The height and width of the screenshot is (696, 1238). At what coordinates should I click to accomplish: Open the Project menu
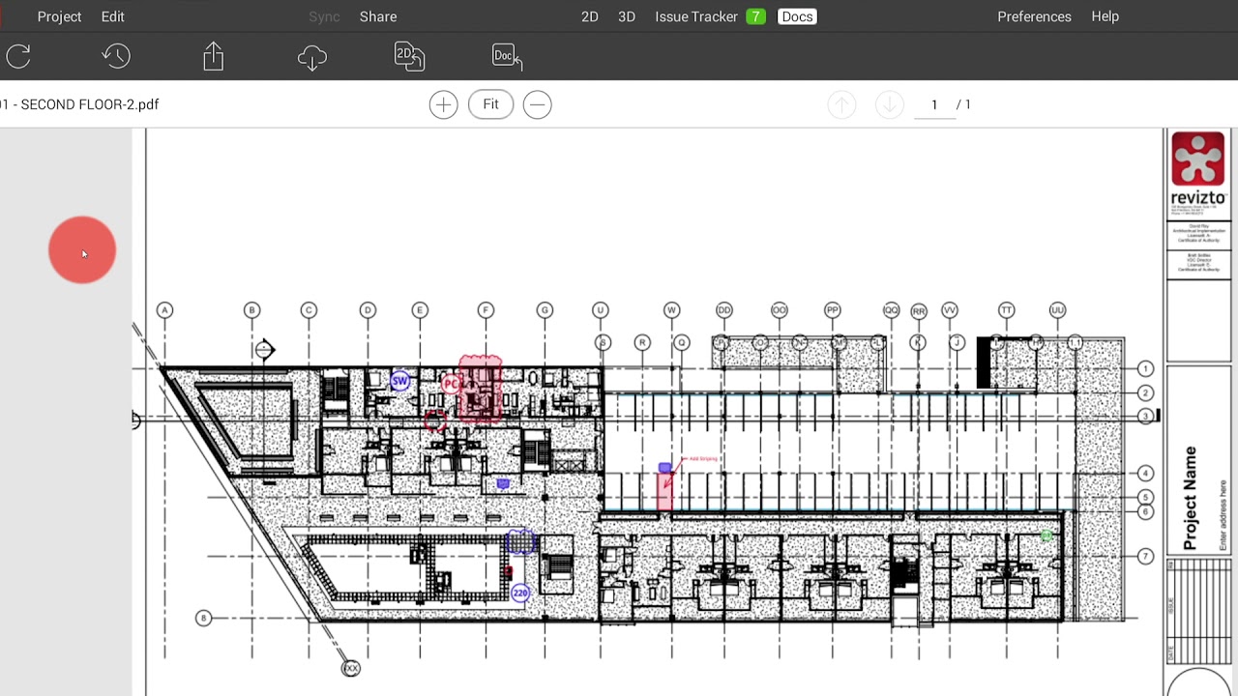tap(59, 16)
